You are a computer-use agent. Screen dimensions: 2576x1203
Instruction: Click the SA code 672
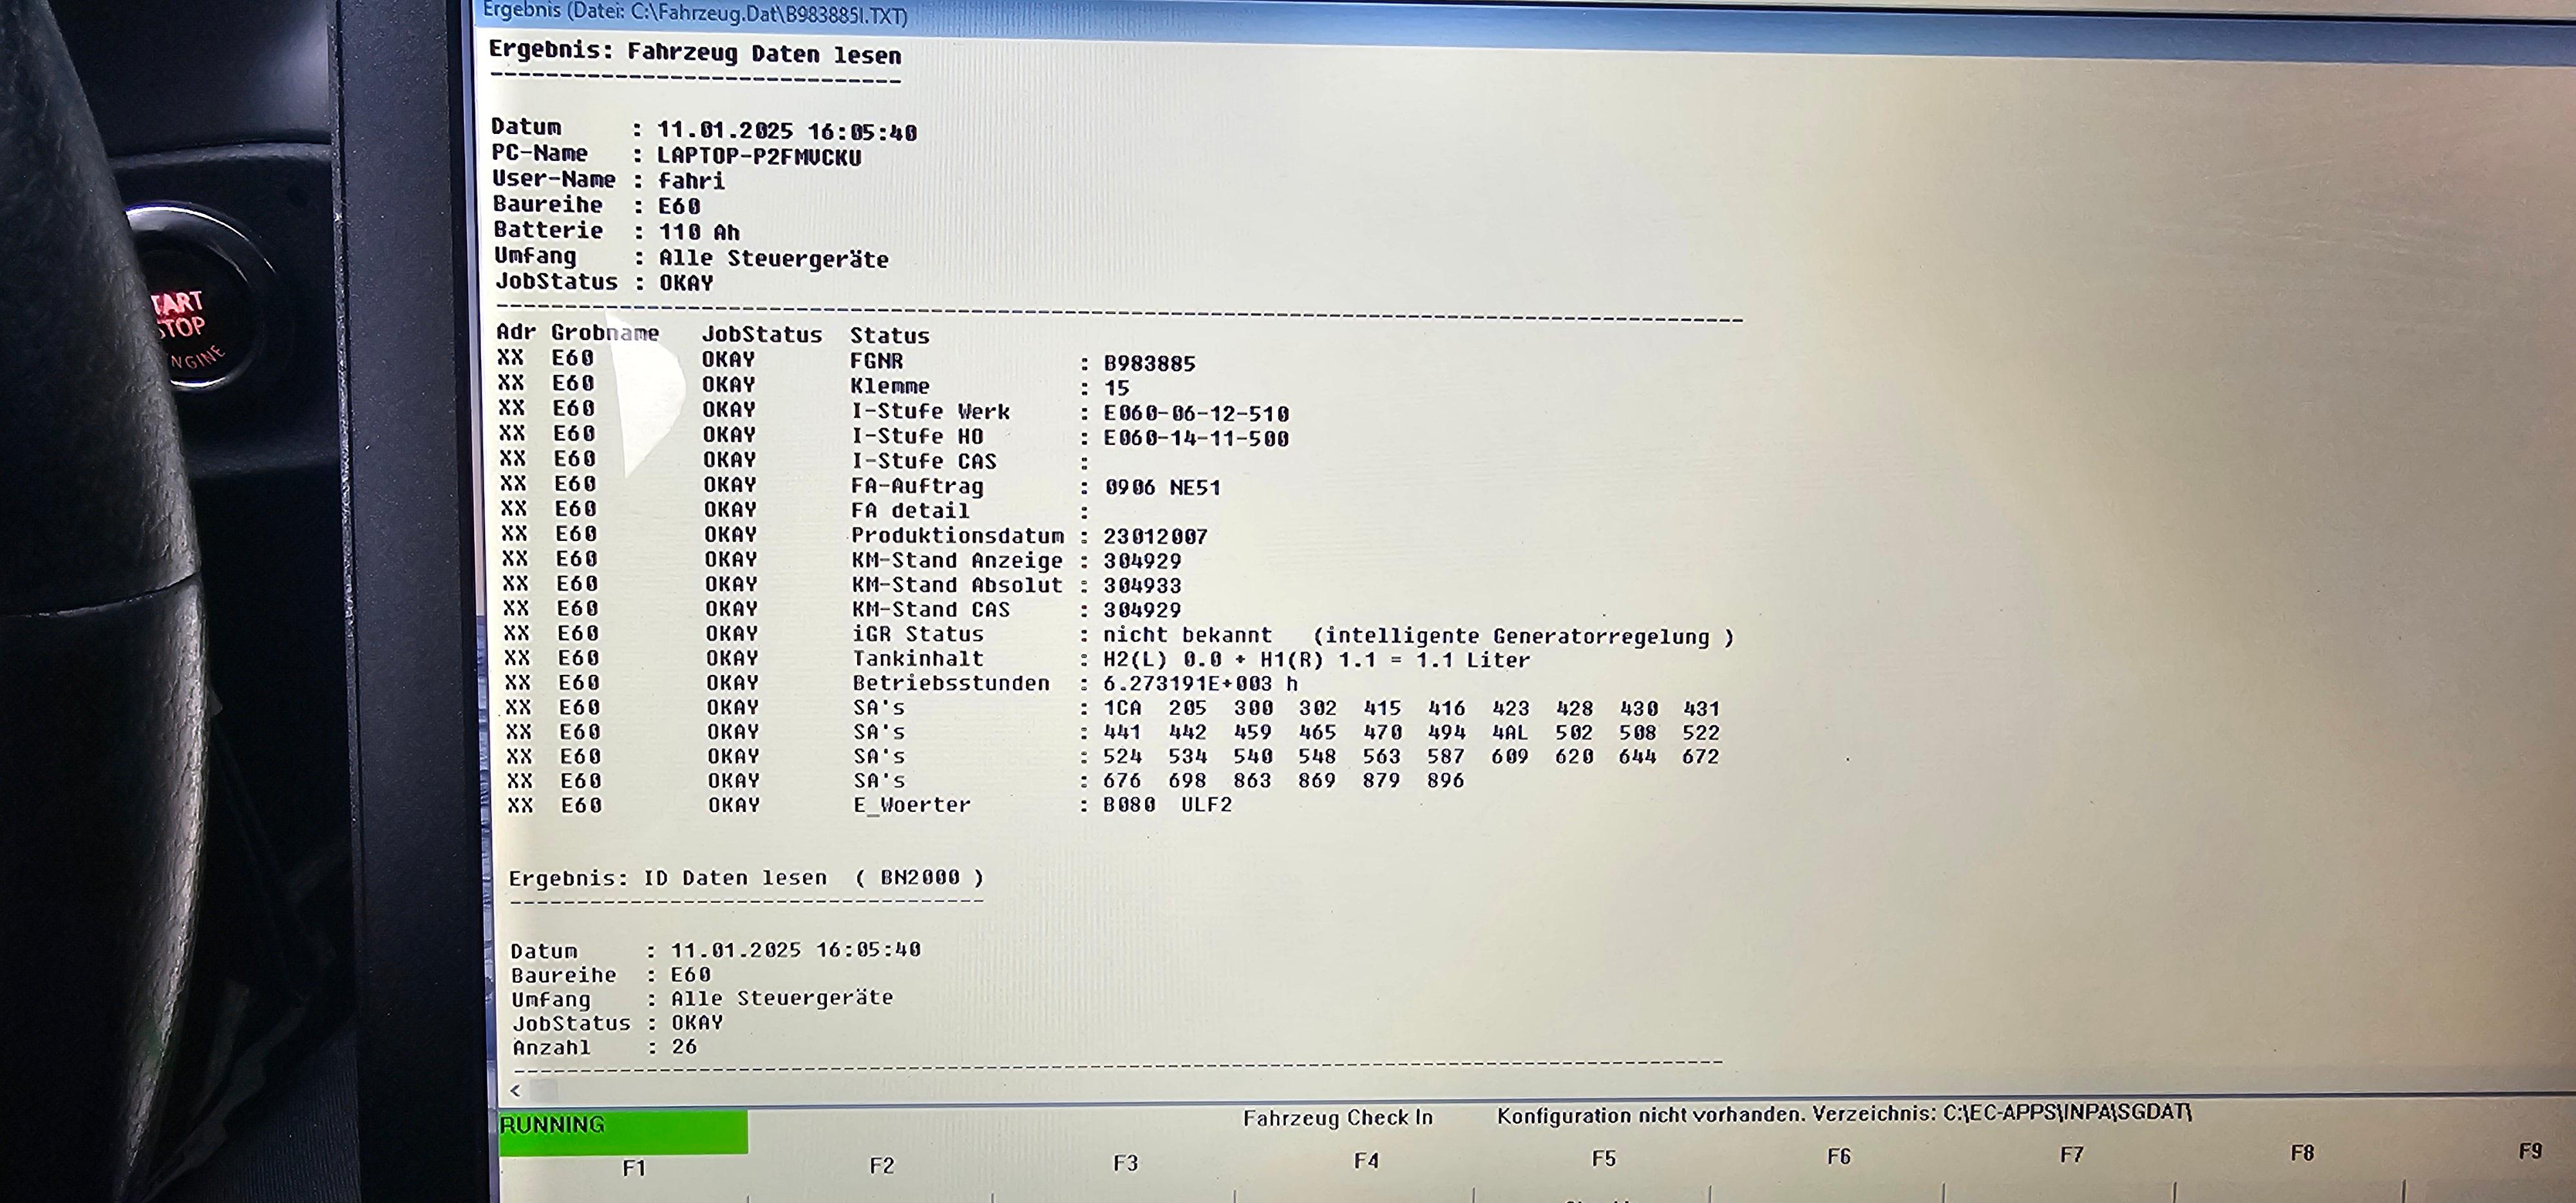(1700, 756)
